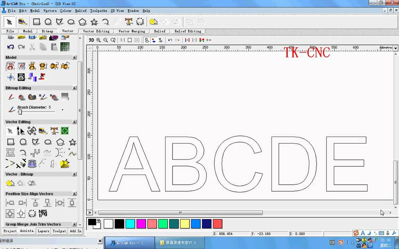Click the Create Rectangle tool in top toolbar
Viewport: 399px width, 249px height.
[37, 22]
